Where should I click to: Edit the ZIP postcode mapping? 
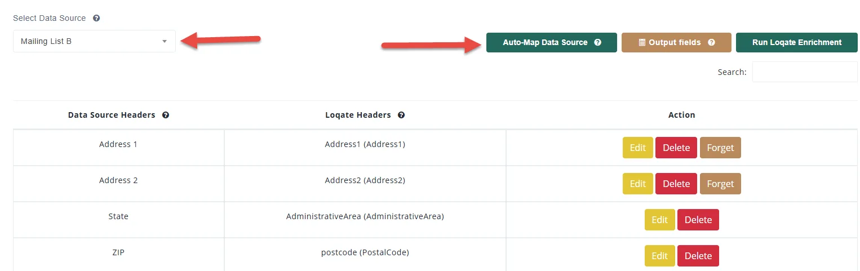[x=659, y=256]
